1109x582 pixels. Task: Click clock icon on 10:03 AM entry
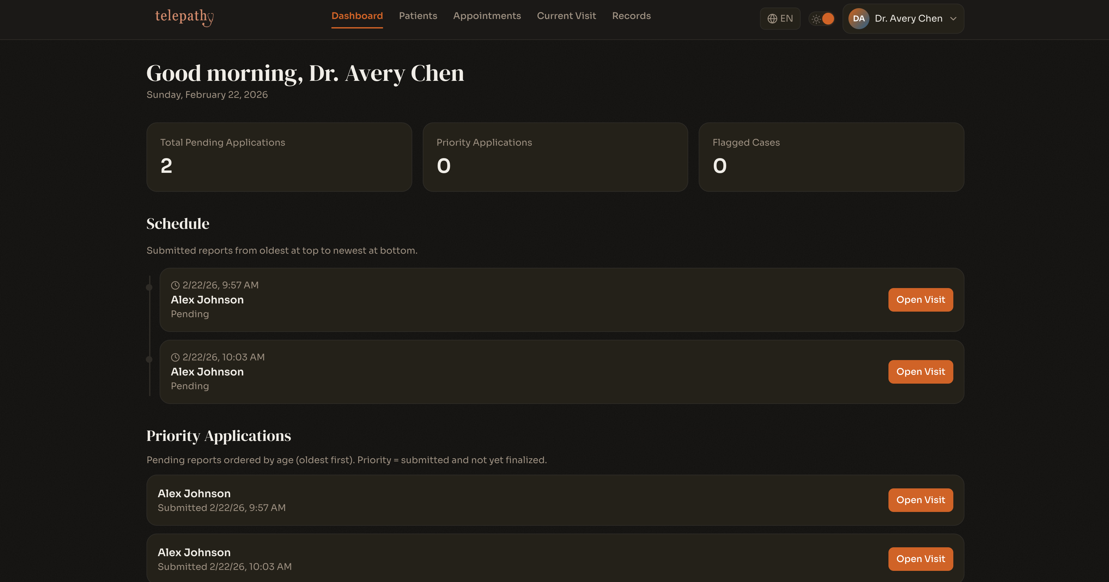coord(175,357)
